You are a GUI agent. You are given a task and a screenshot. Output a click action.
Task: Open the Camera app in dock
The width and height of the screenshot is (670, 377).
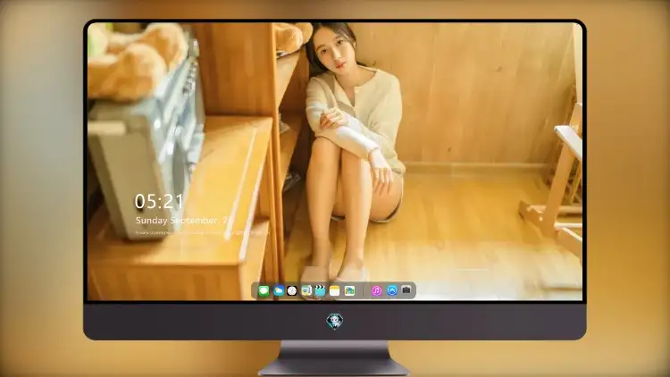coord(406,290)
